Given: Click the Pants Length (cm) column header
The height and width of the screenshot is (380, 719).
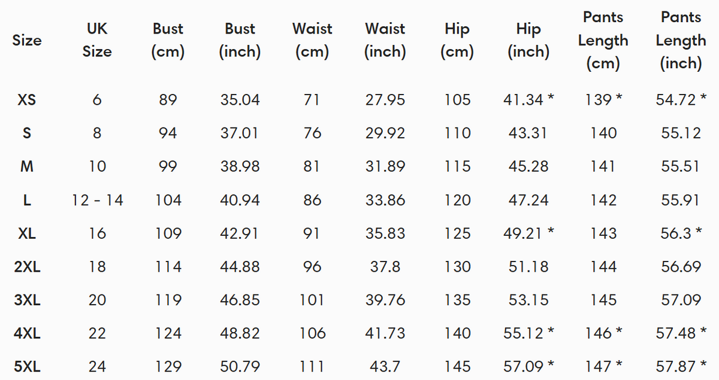Looking at the screenshot, I should point(603,40).
